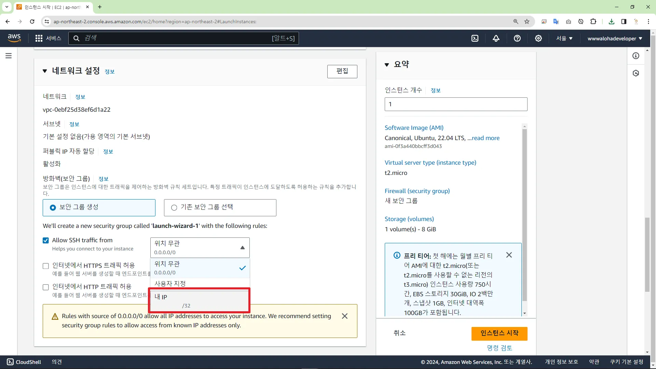
Task: Open the notifications bell icon
Action: (496, 38)
